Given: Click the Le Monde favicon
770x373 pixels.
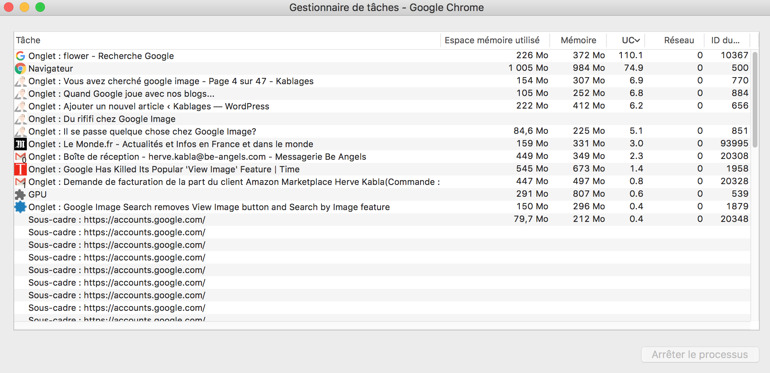Looking at the screenshot, I should [20, 144].
